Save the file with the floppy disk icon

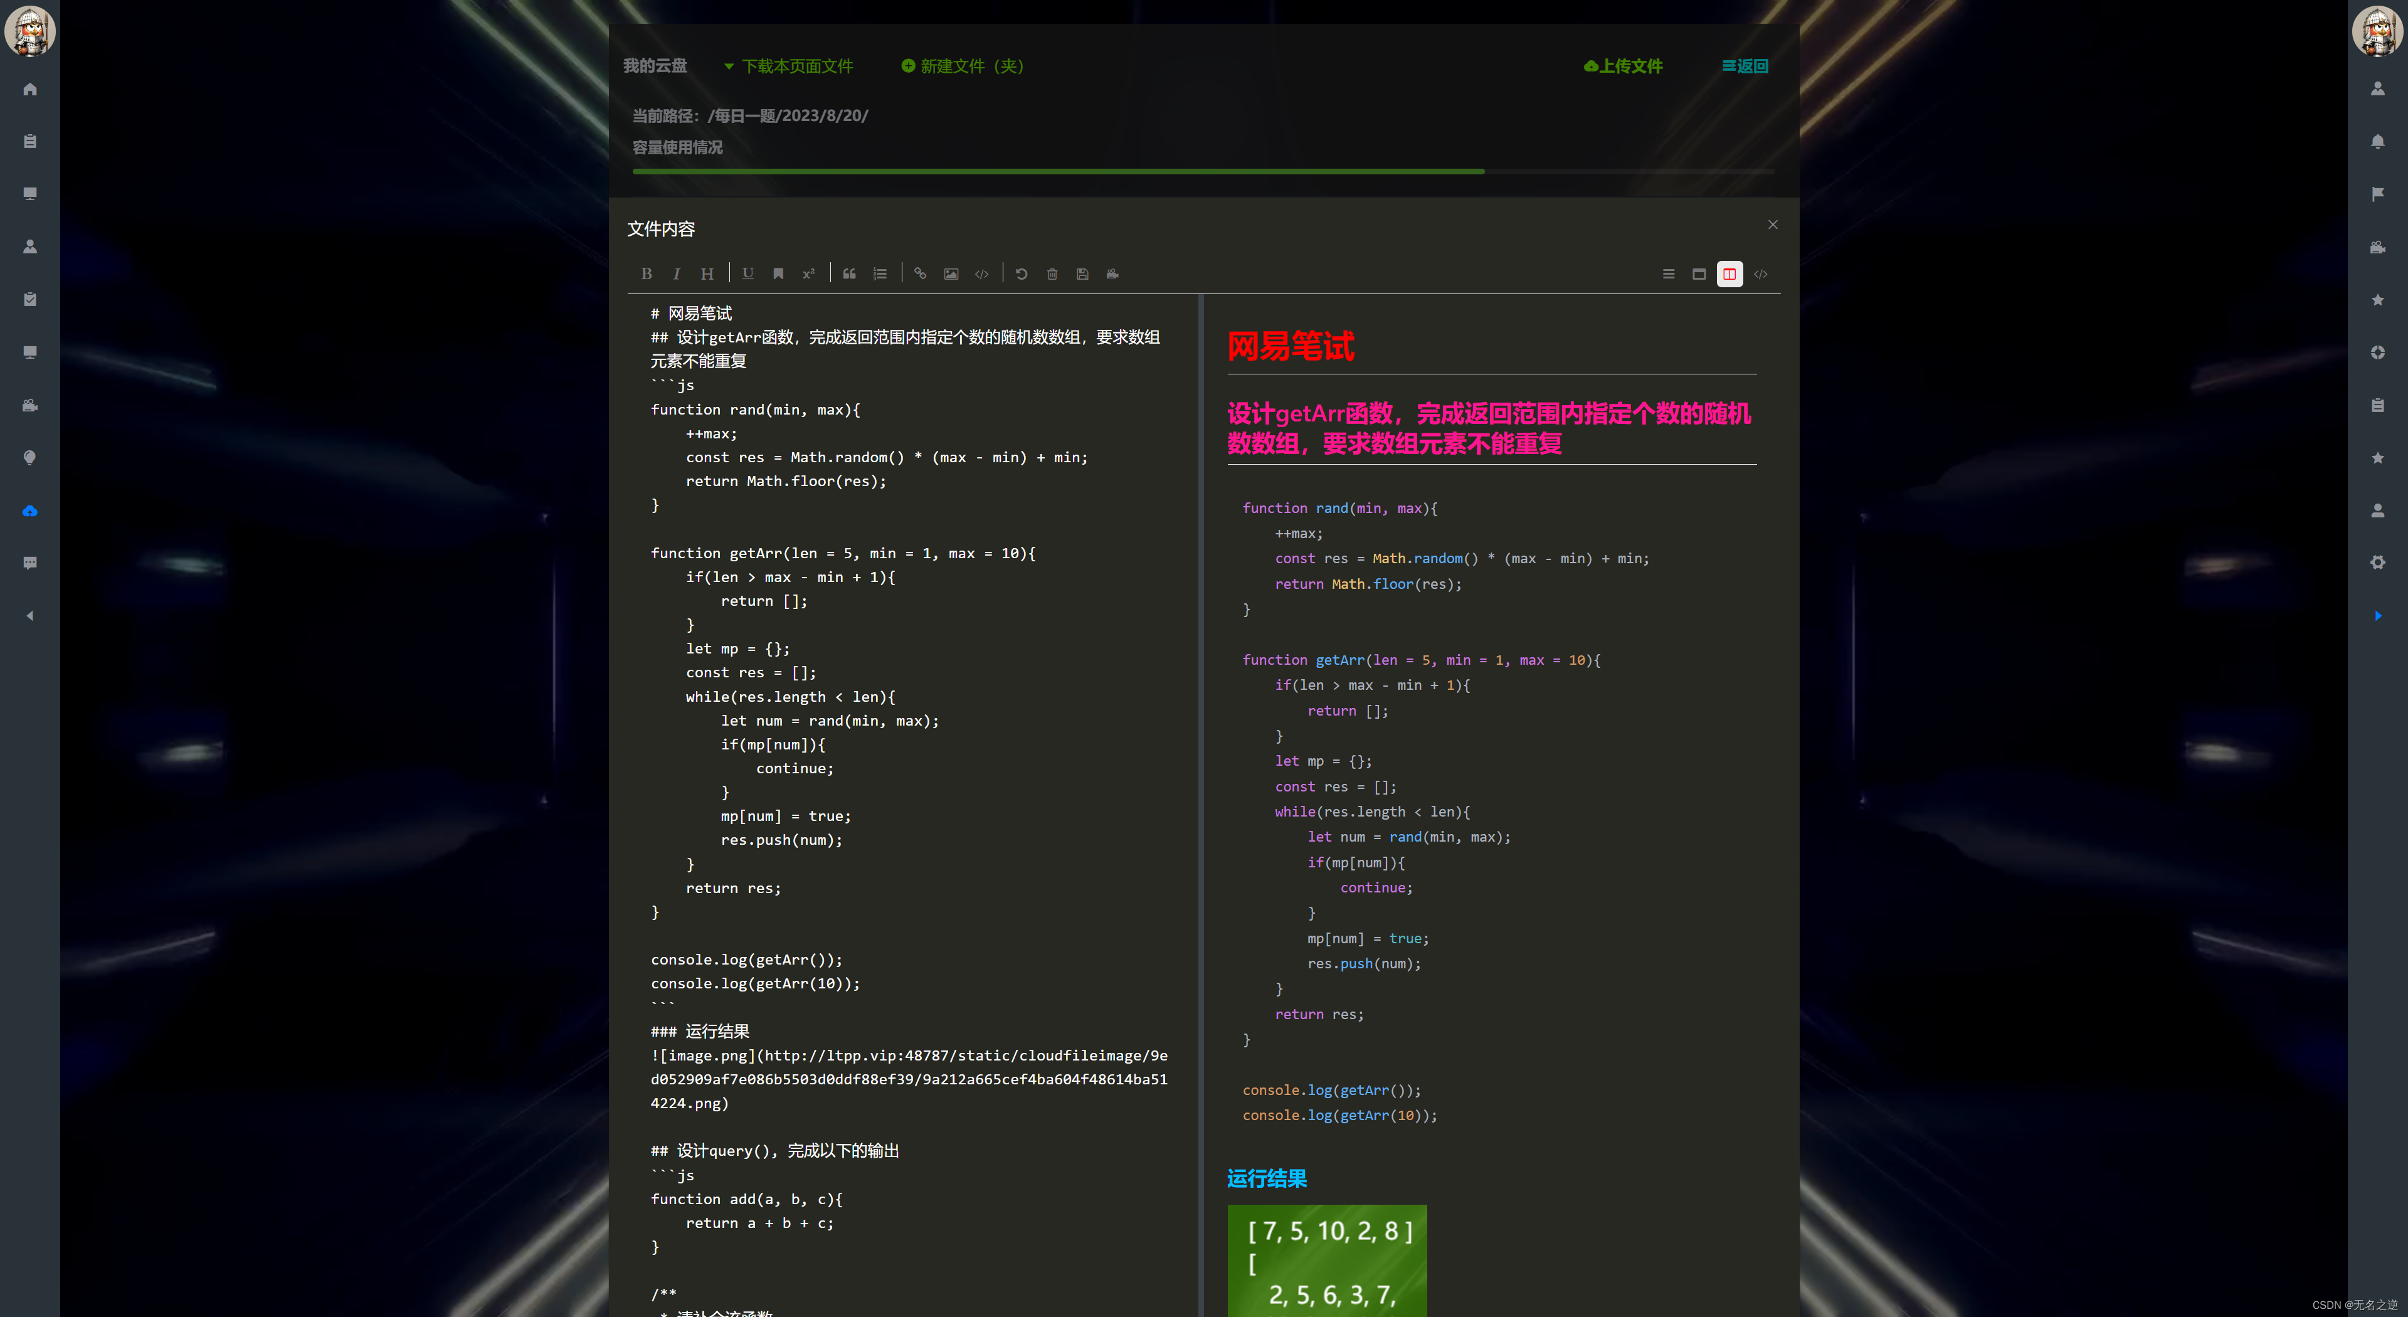pyautogui.click(x=1082, y=274)
